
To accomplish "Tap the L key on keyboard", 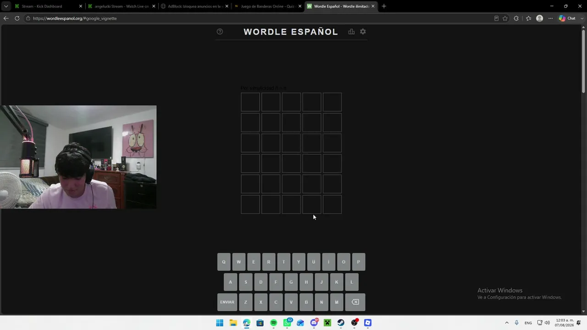I will pyautogui.click(x=352, y=282).
